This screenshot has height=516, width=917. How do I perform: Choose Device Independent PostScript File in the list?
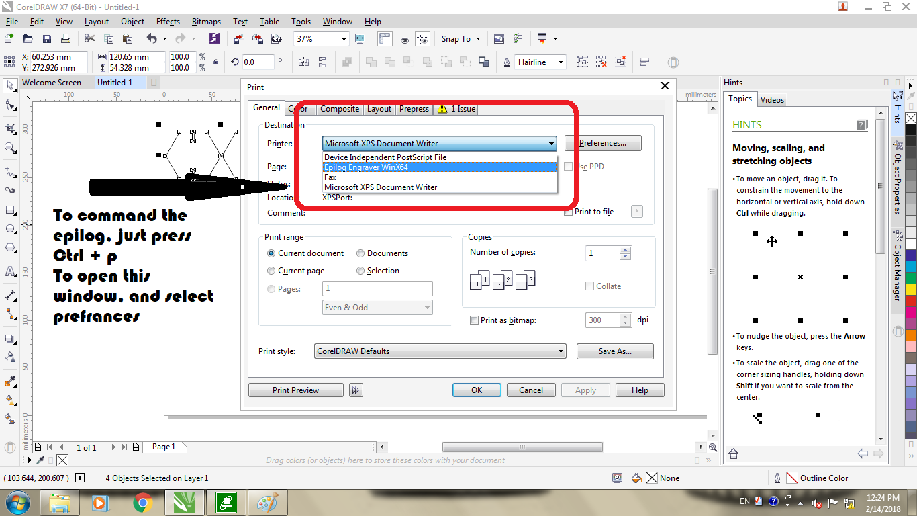point(440,157)
